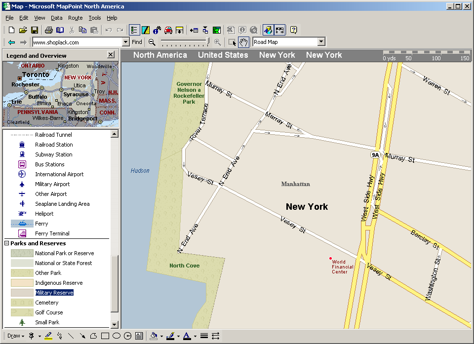Click the import data arrow-to-table icon
The width and height of the screenshot is (474, 344).
pos(194,30)
